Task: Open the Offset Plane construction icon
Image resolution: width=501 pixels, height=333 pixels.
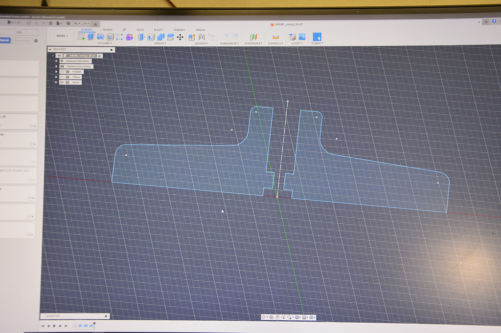Action: [x=253, y=37]
